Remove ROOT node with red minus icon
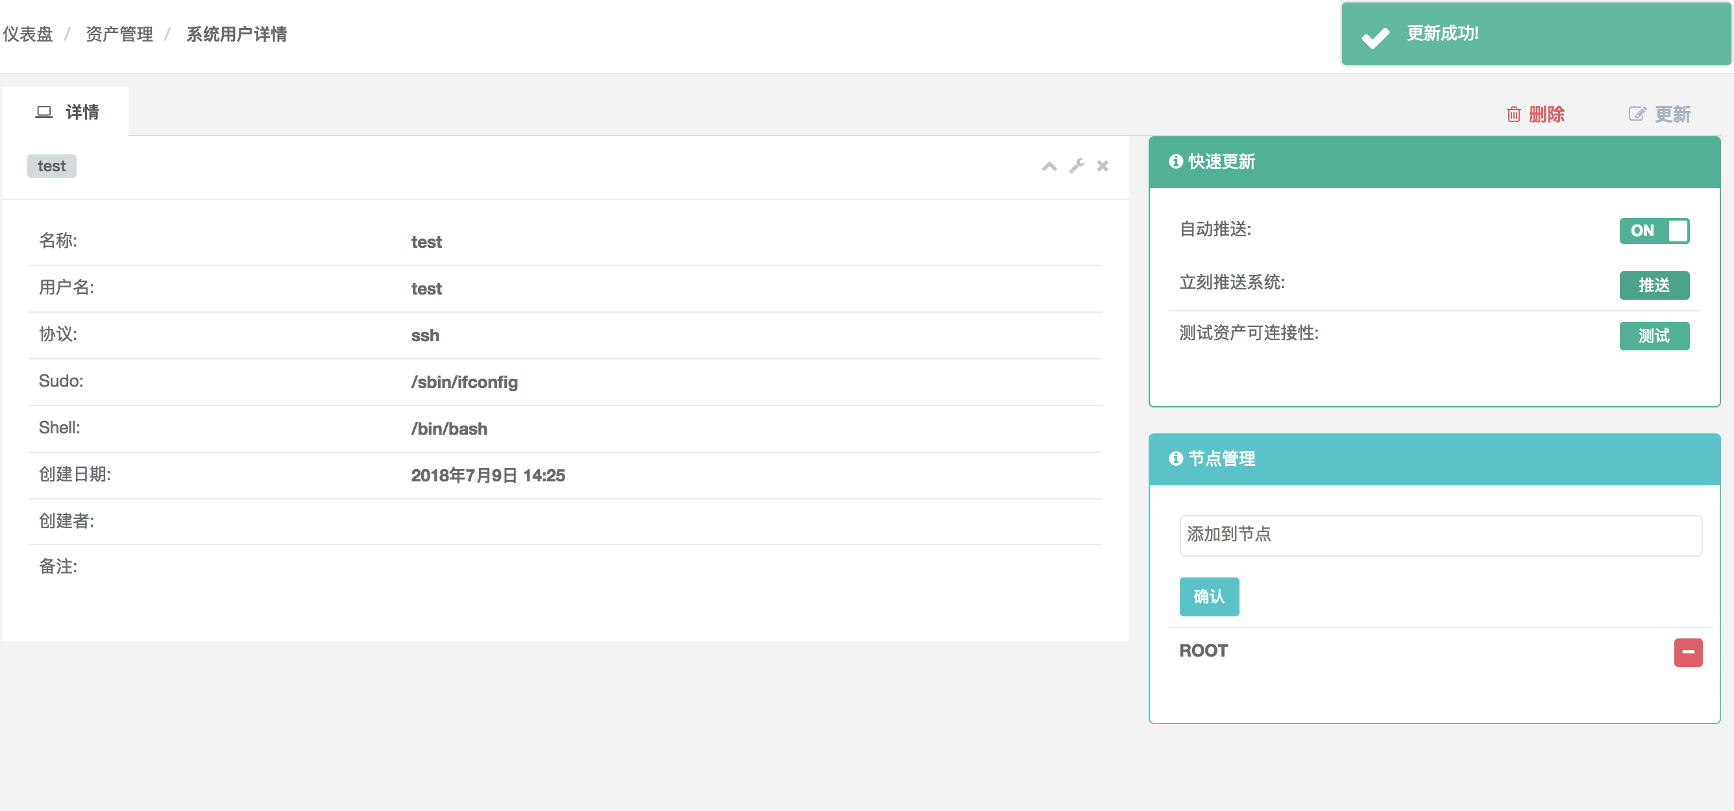 point(1687,651)
